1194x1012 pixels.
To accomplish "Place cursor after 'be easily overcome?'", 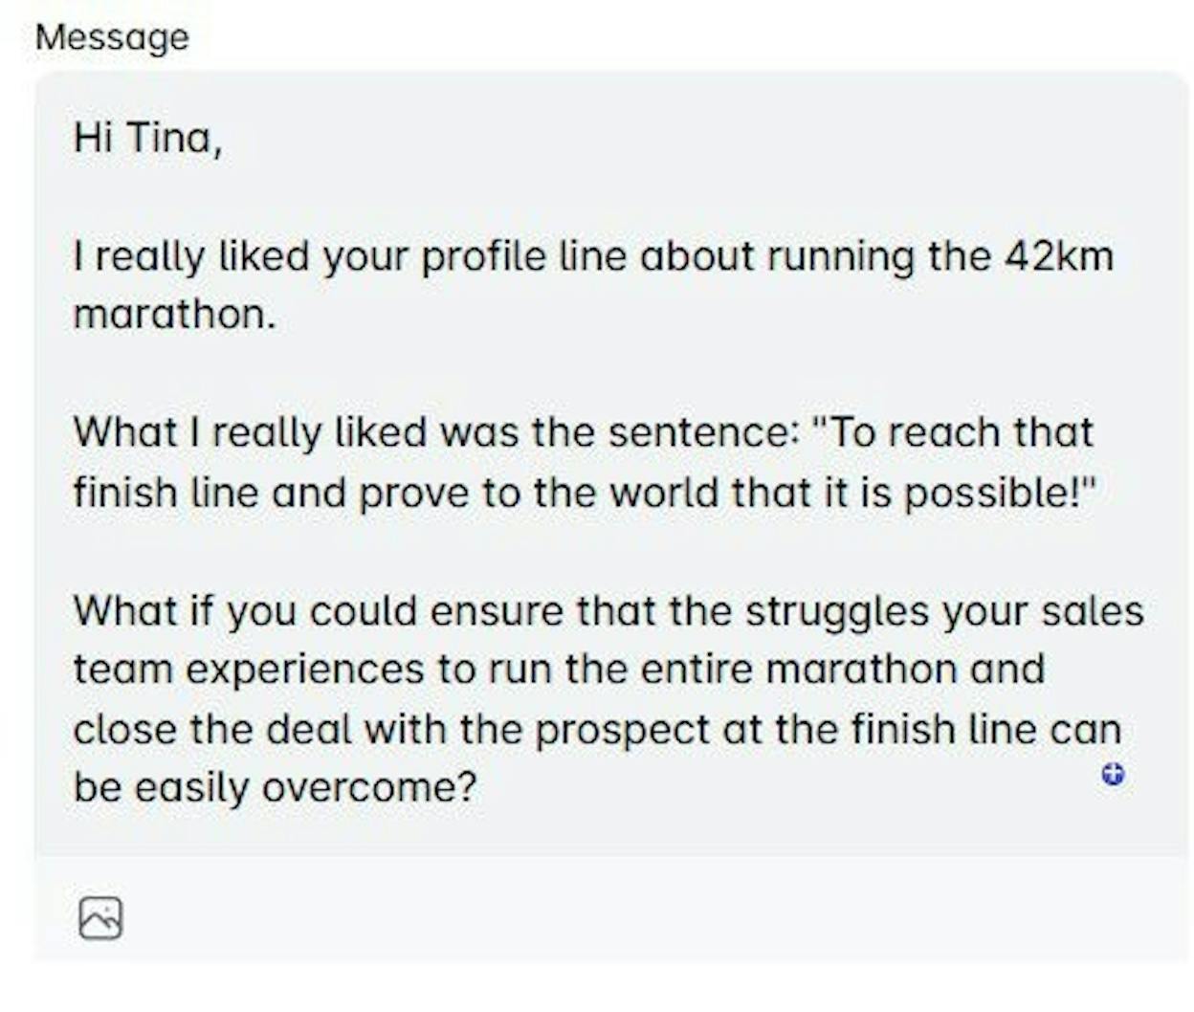I will (477, 788).
